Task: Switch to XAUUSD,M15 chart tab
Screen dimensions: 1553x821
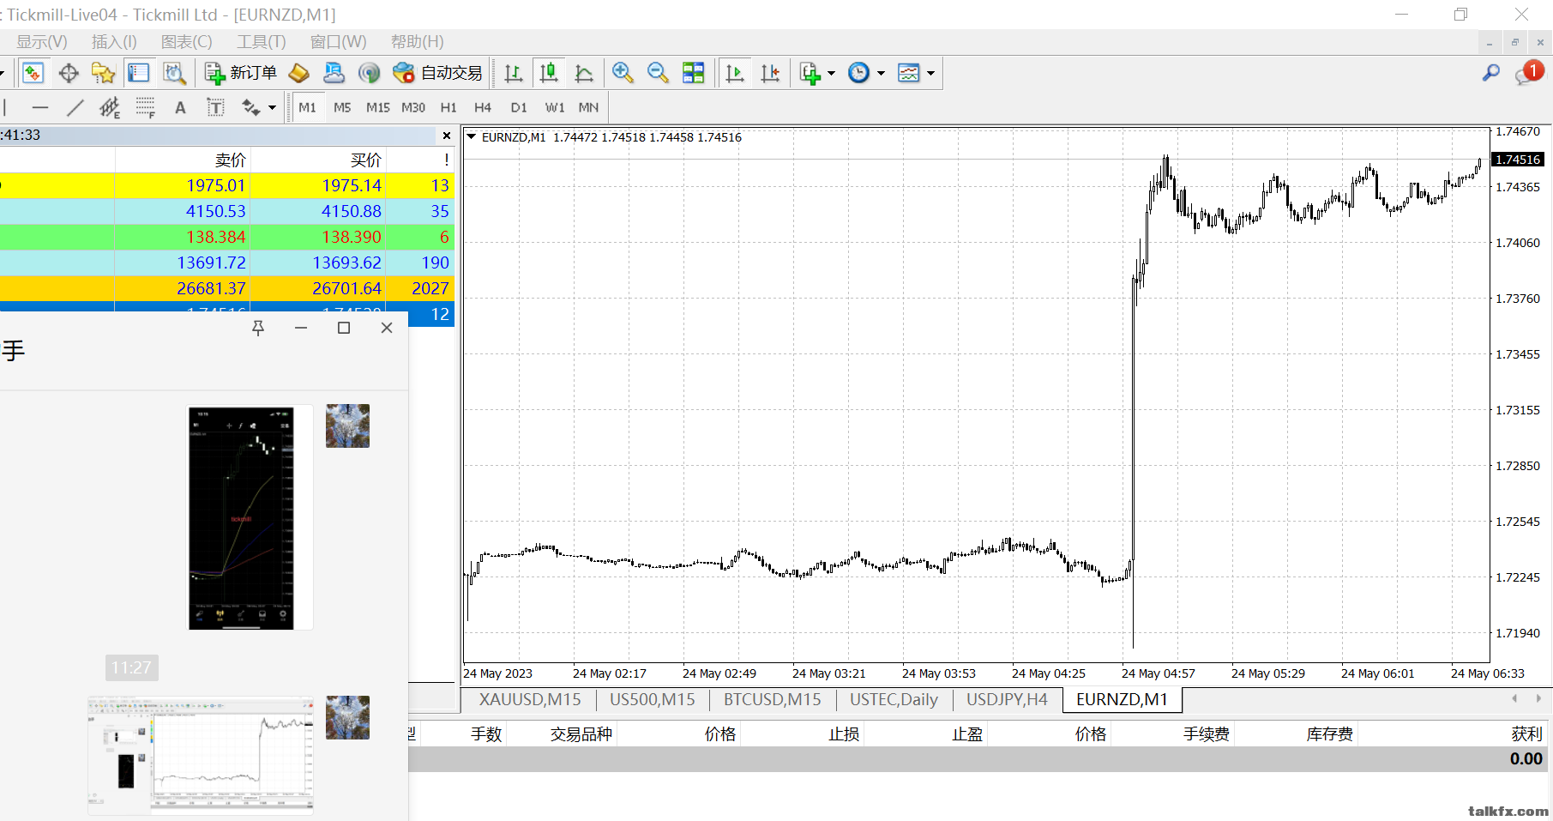Action: coord(529,700)
